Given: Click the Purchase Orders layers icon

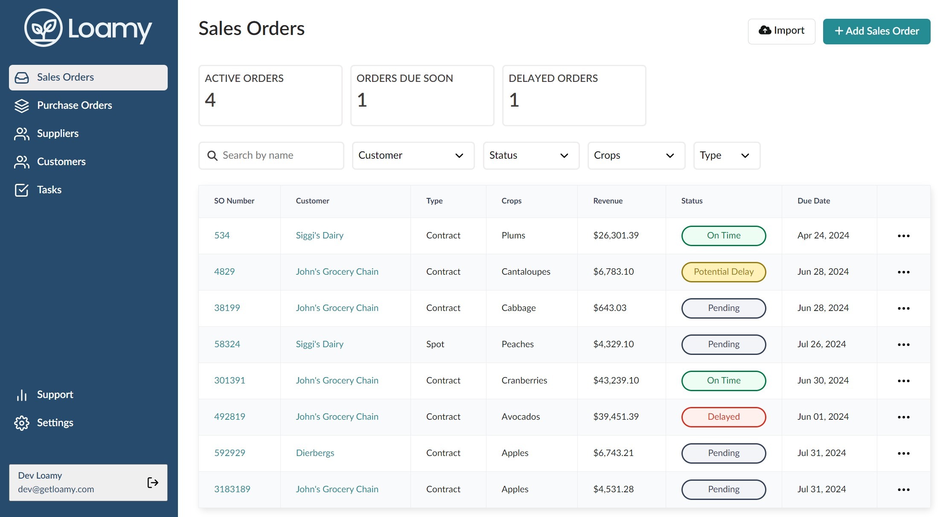Looking at the screenshot, I should 22,105.
